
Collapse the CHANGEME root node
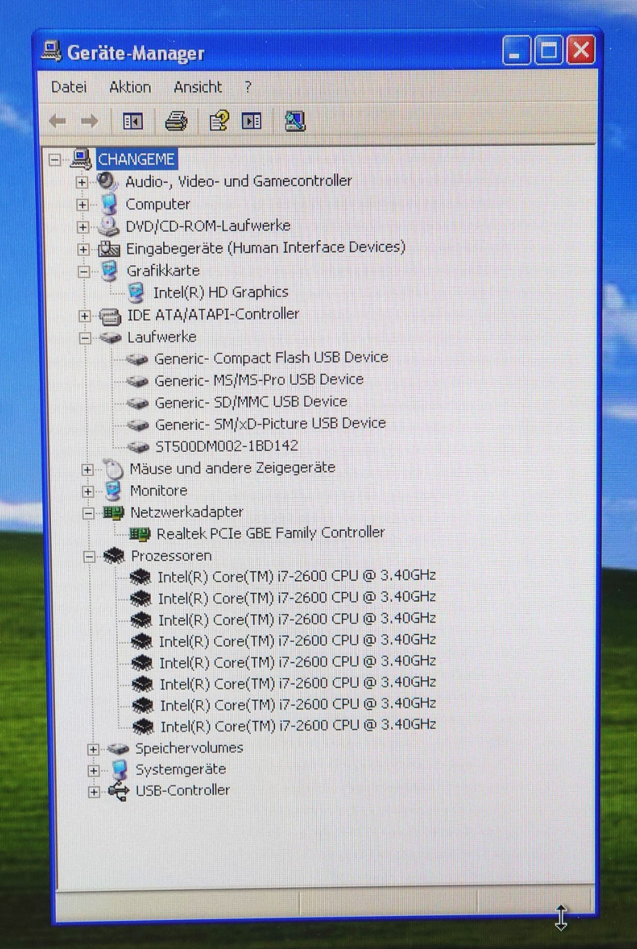55,160
